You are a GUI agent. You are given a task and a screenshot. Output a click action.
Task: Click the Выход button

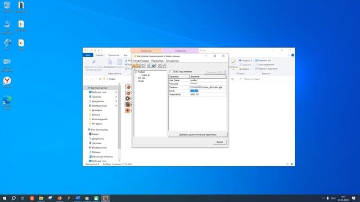(219, 142)
